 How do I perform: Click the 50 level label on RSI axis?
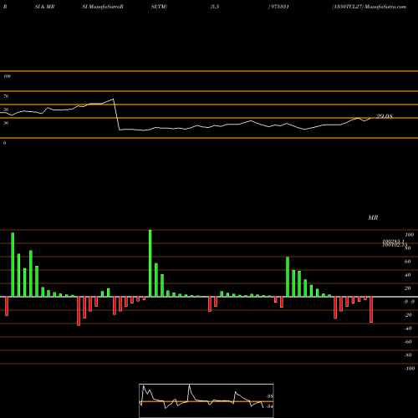(x=6, y=110)
